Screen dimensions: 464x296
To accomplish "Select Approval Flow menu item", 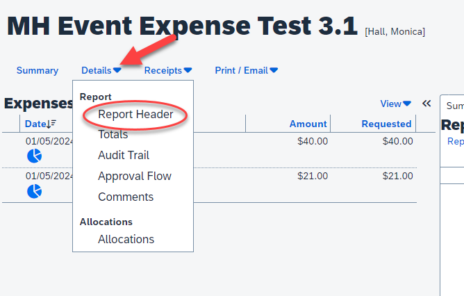I will coord(135,176).
